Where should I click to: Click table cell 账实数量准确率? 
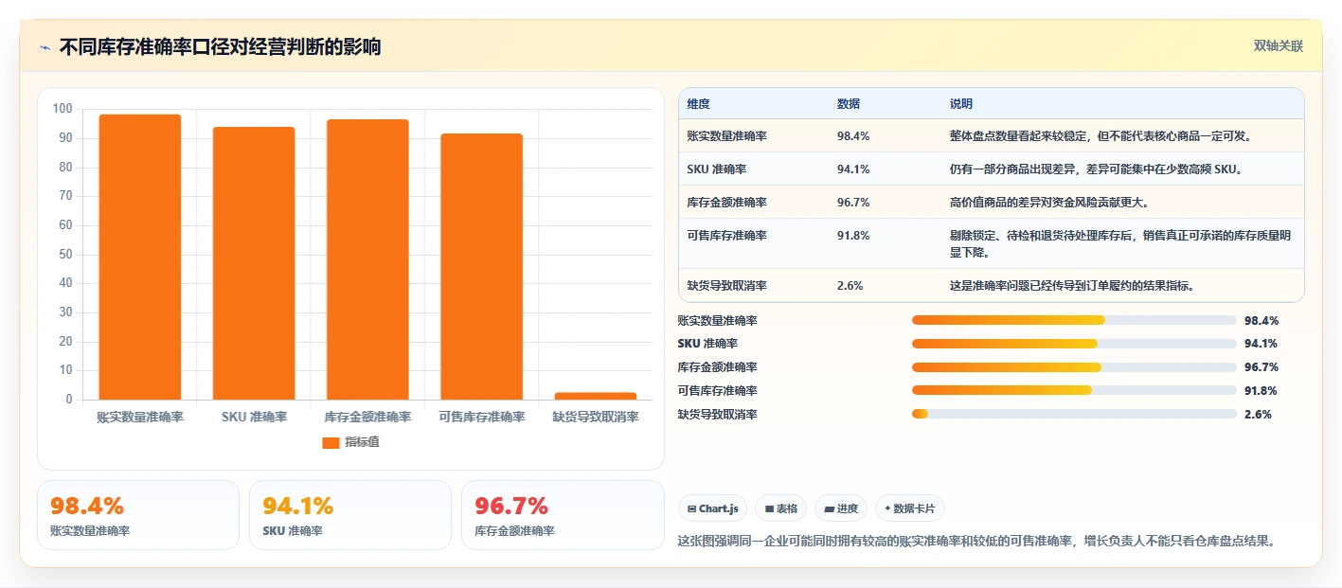click(x=727, y=136)
